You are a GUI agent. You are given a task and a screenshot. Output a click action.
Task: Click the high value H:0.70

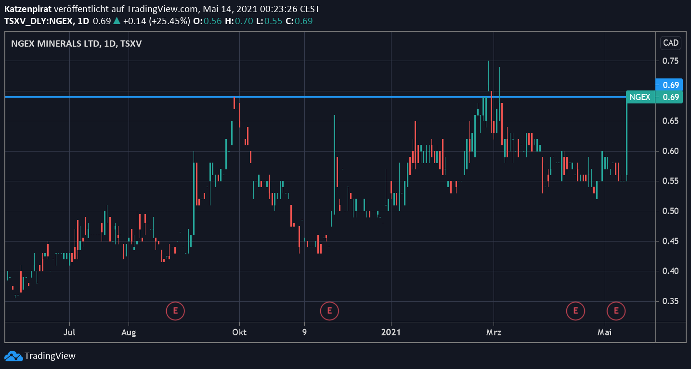click(x=238, y=21)
